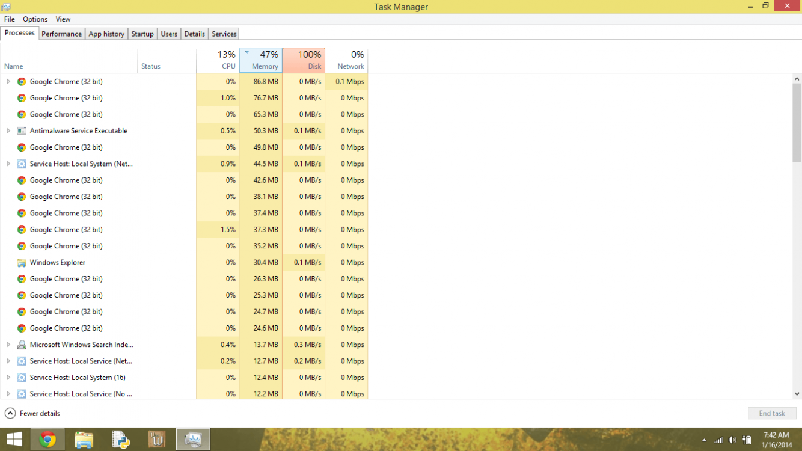Click Chrome icon in the 76.7 MB row
The height and width of the screenshot is (451, 802).
click(22, 98)
